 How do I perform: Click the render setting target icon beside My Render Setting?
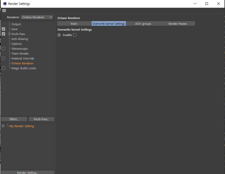(x=3, y=126)
